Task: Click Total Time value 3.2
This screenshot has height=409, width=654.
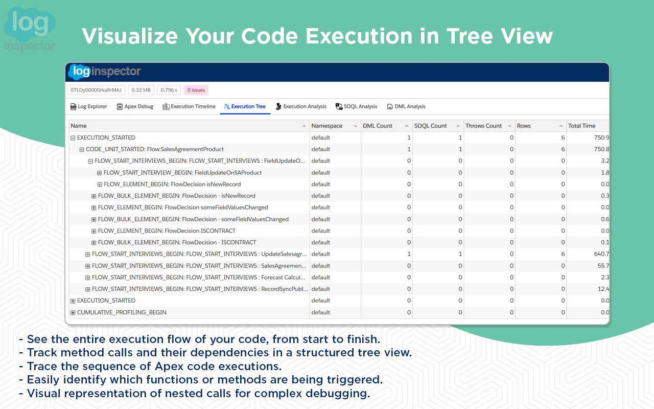Action: pyautogui.click(x=605, y=161)
